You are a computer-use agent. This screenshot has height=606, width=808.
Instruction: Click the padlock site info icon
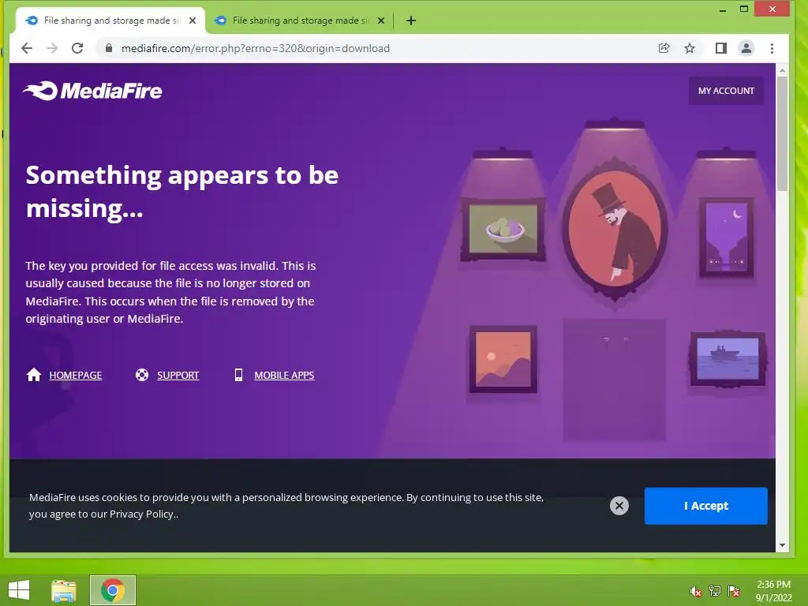pyautogui.click(x=109, y=48)
